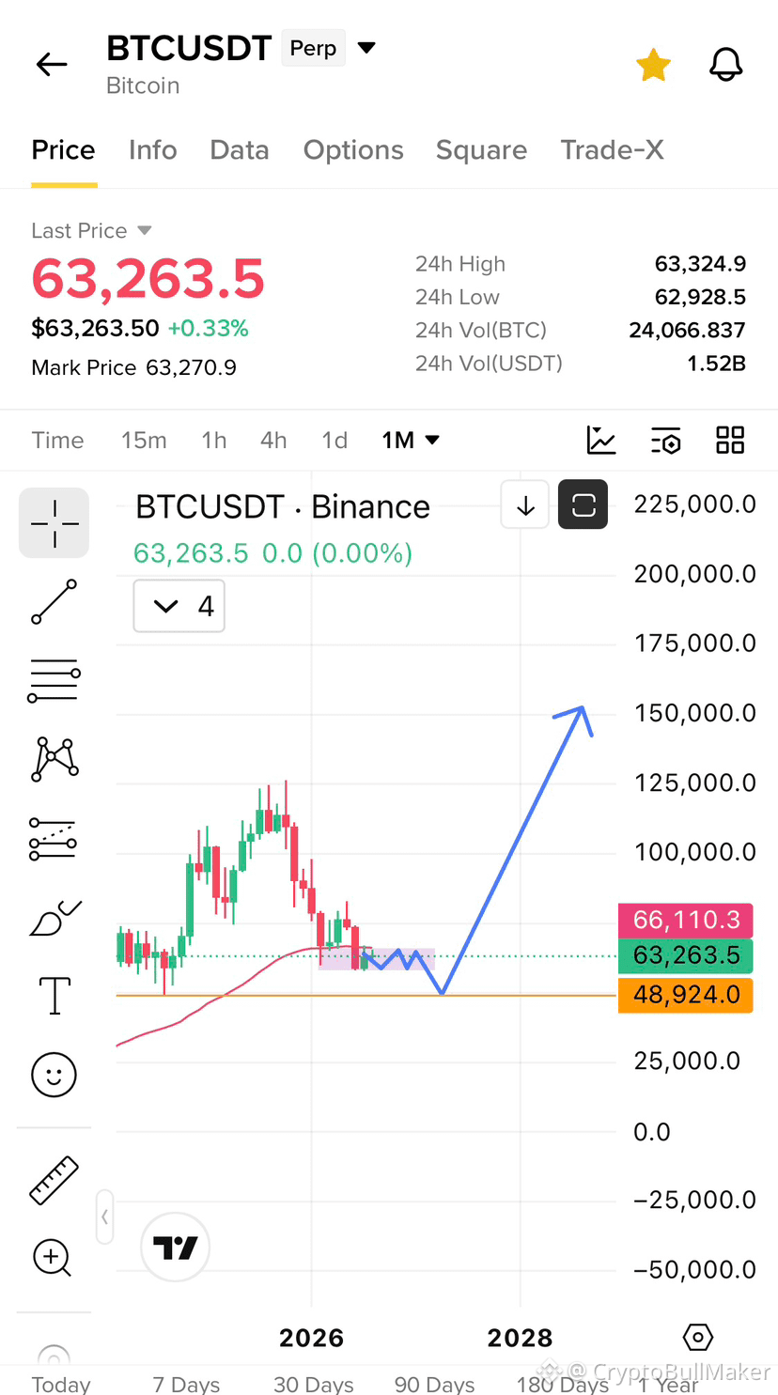Click the 24h Vol(BTC) value 24,066.837
The height and width of the screenshot is (1395, 778).
coord(687,330)
